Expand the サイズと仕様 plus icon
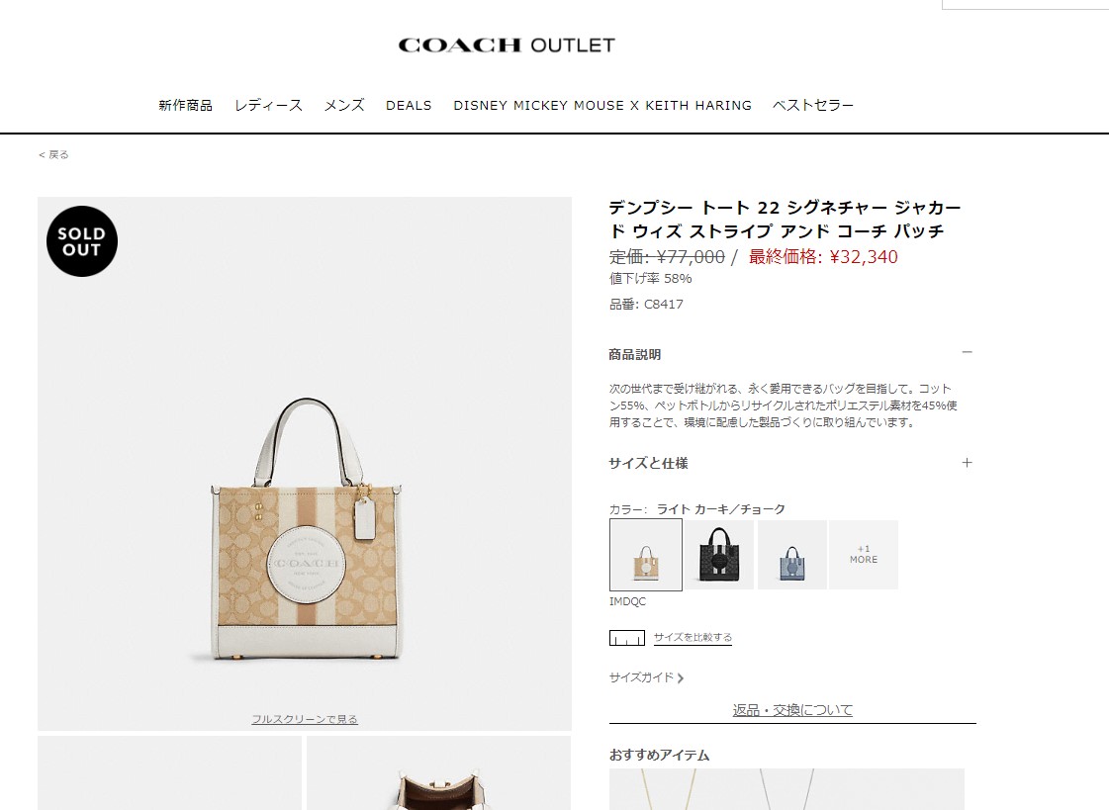 coord(967,462)
